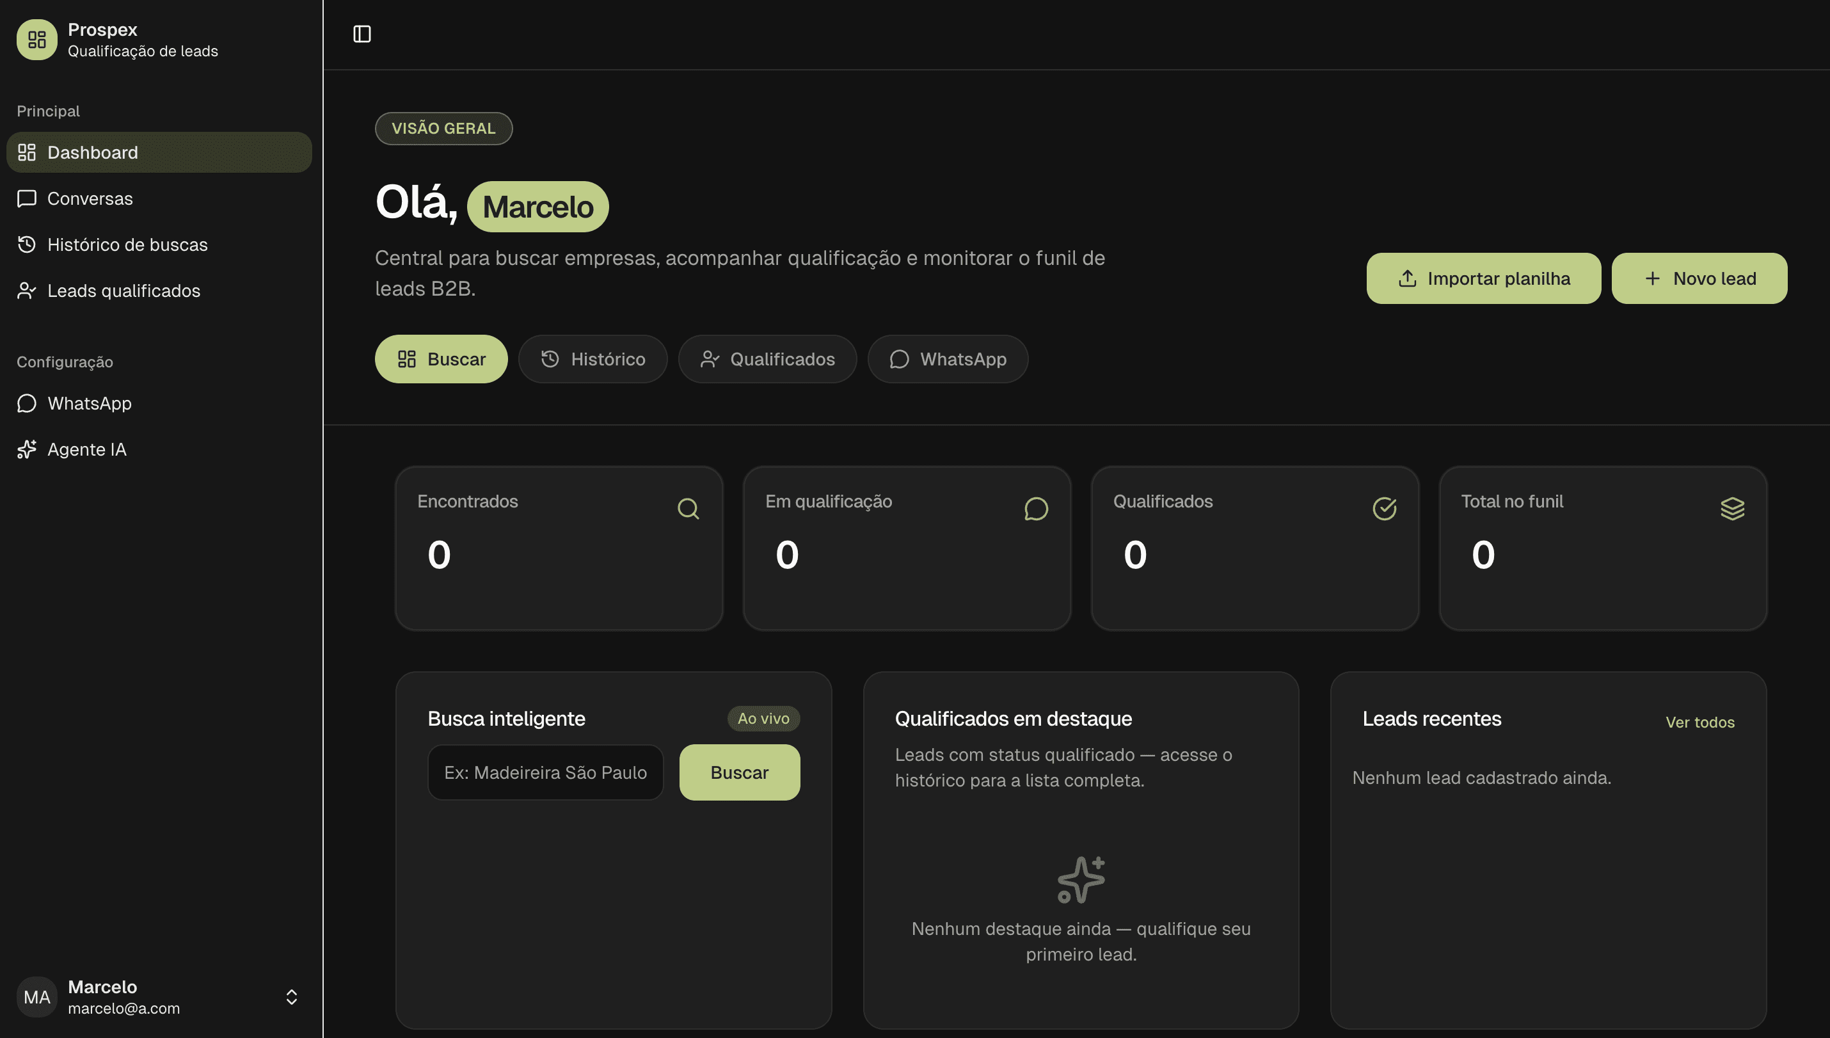Click the Qualificados em destaque heading
Image resolution: width=1830 pixels, height=1038 pixels.
[x=1014, y=719]
